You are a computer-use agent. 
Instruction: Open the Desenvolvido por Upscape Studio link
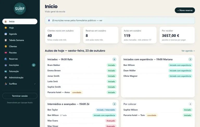(x=20, y=103)
